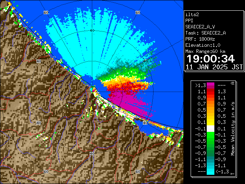Viewport: 245px width, 184px height.
Task: Select the date "11 JAN 2025 JST"
Action: (214, 67)
